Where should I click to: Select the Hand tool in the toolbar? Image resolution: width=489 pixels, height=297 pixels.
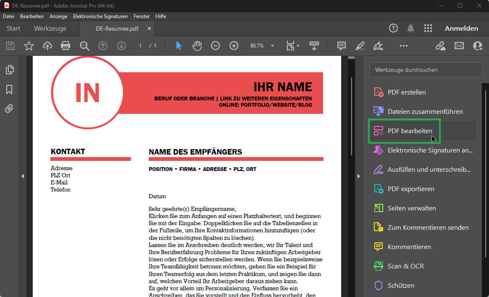(196, 46)
